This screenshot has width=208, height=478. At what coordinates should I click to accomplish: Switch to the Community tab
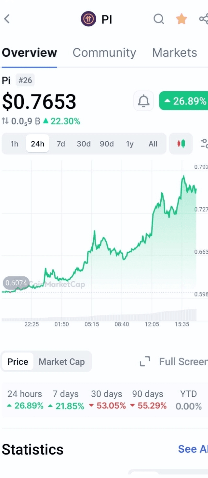click(x=104, y=53)
